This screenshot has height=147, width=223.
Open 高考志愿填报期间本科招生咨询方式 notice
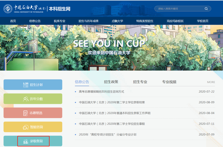[x=101, y=92]
